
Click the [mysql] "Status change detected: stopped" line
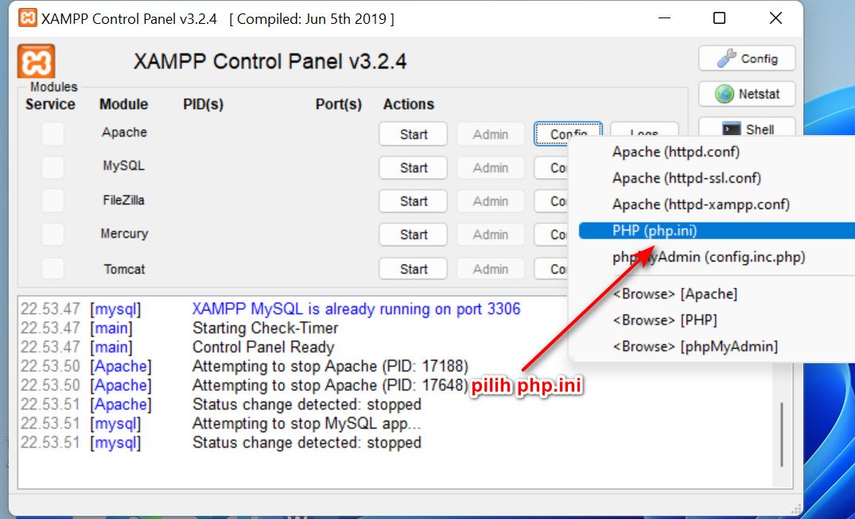point(306,442)
